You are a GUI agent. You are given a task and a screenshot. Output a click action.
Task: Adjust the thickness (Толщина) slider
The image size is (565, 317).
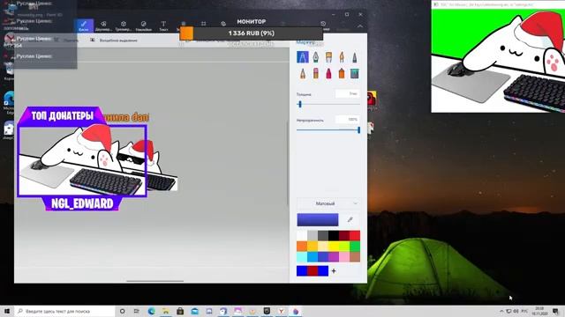point(328,104)
